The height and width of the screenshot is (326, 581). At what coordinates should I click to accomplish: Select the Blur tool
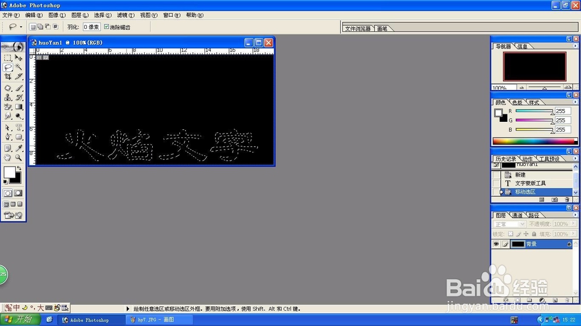8,116
